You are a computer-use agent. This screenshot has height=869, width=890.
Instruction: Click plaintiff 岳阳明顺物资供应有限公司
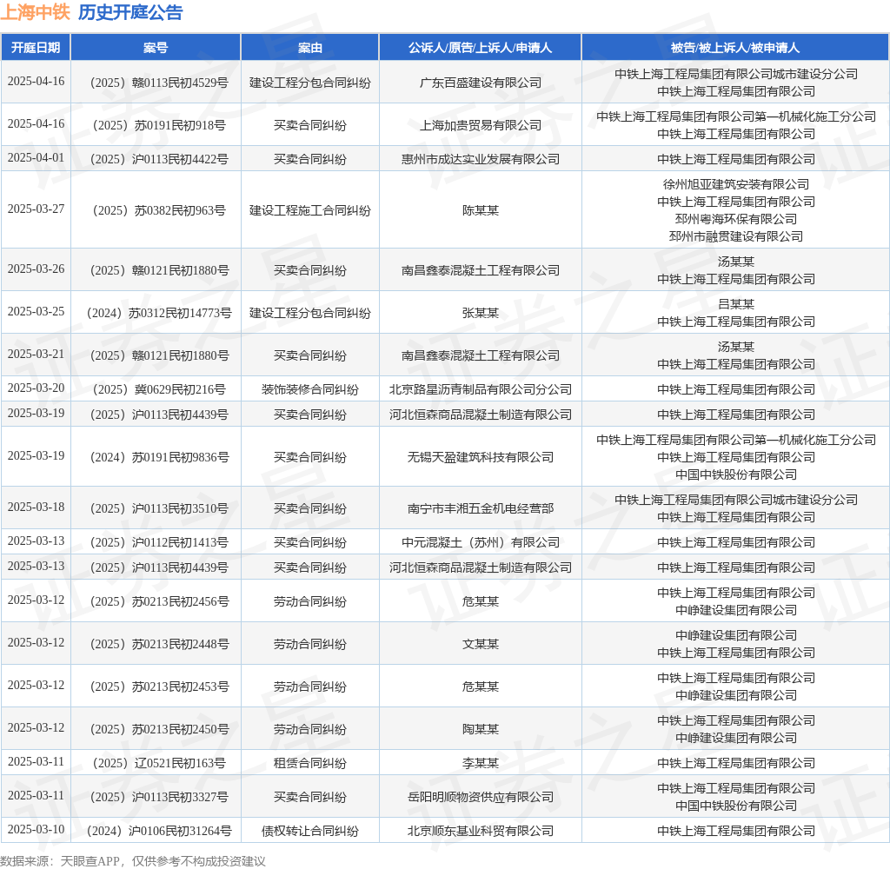pos(480,798)
